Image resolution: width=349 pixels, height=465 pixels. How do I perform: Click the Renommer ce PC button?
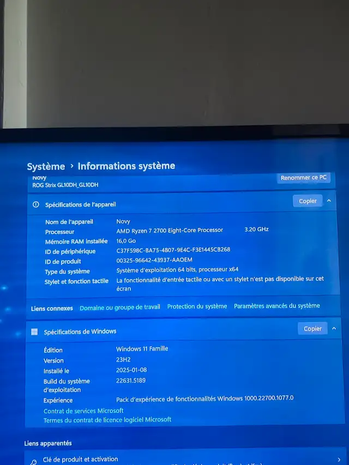(303, 178)
